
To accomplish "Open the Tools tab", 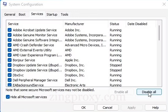I will pyautogui.click(x=64, y=14).
